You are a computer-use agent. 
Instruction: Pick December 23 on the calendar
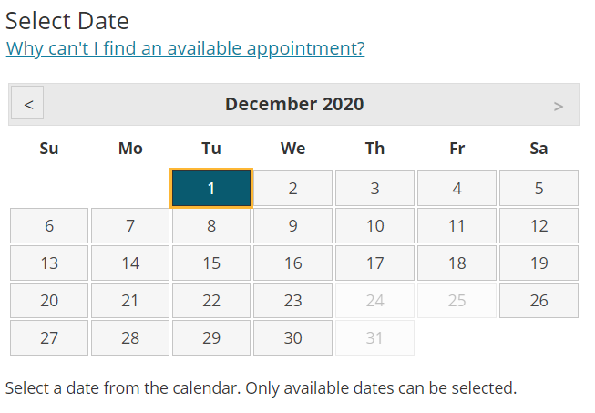pos(292,300)
